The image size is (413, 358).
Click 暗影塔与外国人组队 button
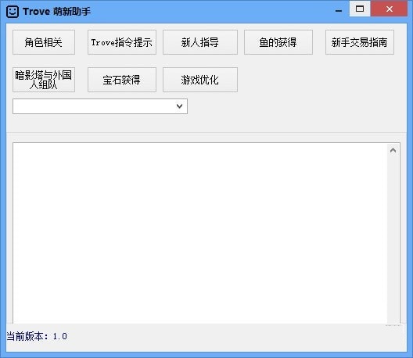point(44,80)
